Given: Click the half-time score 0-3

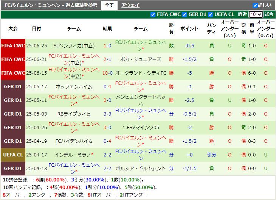Looking at the screenshot, I should click(252, 141).
